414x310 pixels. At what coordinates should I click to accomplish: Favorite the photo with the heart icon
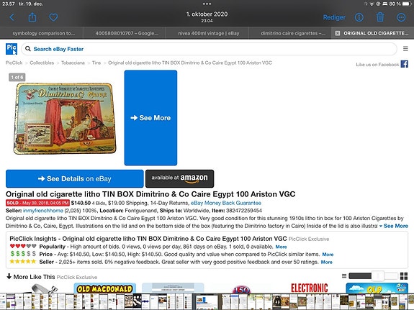click(x=53, y=17)
